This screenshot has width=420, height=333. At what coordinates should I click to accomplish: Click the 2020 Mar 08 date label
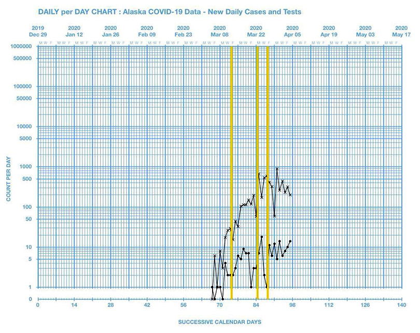point(219,31)
